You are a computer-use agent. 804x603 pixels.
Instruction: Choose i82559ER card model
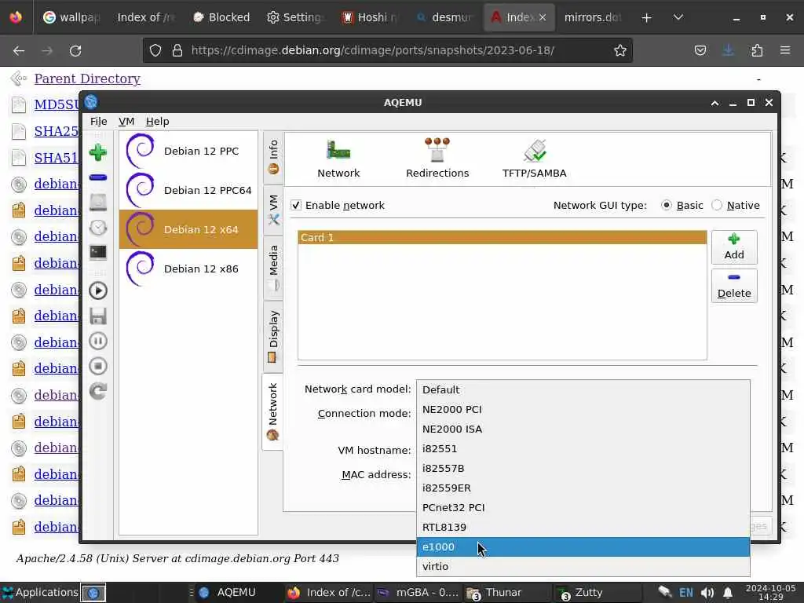tap(583, 488)
